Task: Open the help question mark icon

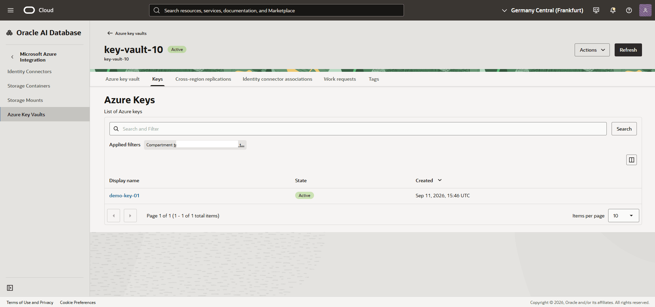Action: 629,10
